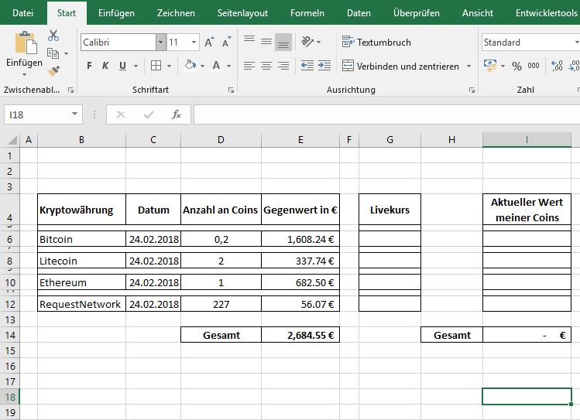This screenshot has width=580, height=420.
Task: Click the Percent style icon
Action: coord(516,67)
